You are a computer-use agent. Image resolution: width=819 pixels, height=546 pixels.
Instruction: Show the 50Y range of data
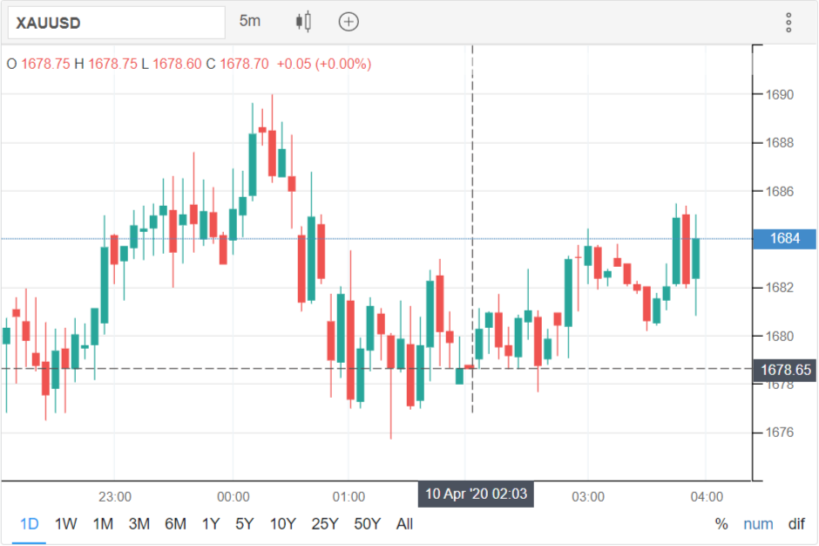click(367, 523)
